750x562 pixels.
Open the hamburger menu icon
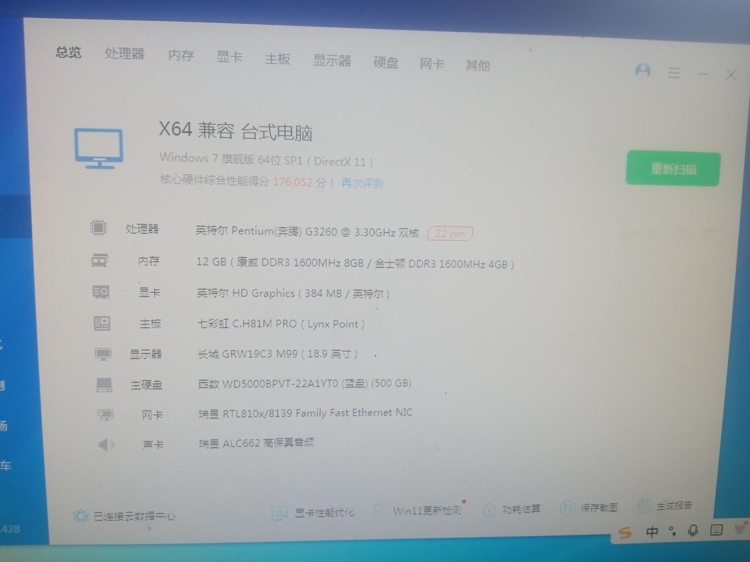[x=674, y=73]
